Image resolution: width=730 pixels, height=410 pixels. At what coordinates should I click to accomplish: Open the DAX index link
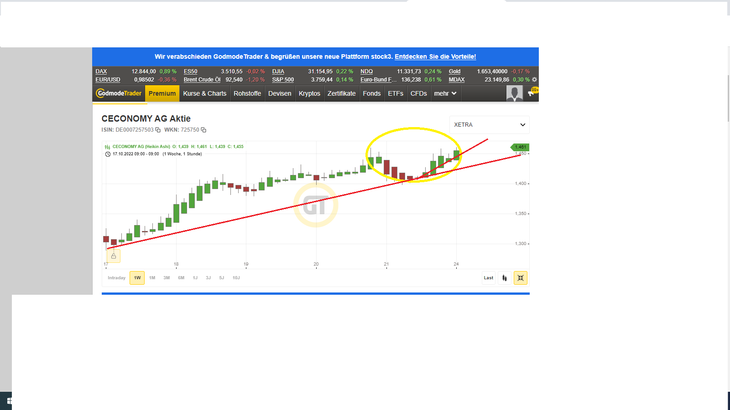101,72
